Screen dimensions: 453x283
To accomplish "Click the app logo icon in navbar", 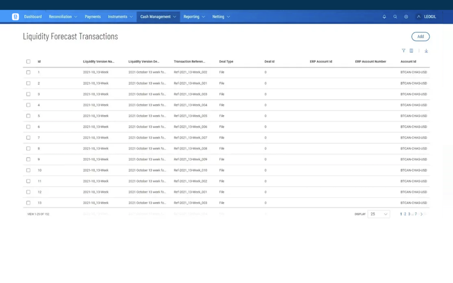I will 16,17.
